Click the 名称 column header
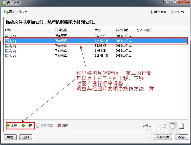The width and height of the screenshot is (191, 145). tap(28, 30)
